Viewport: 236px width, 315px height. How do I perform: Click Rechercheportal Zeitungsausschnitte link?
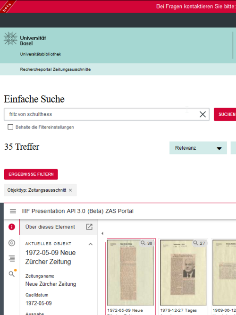point(55,69)
